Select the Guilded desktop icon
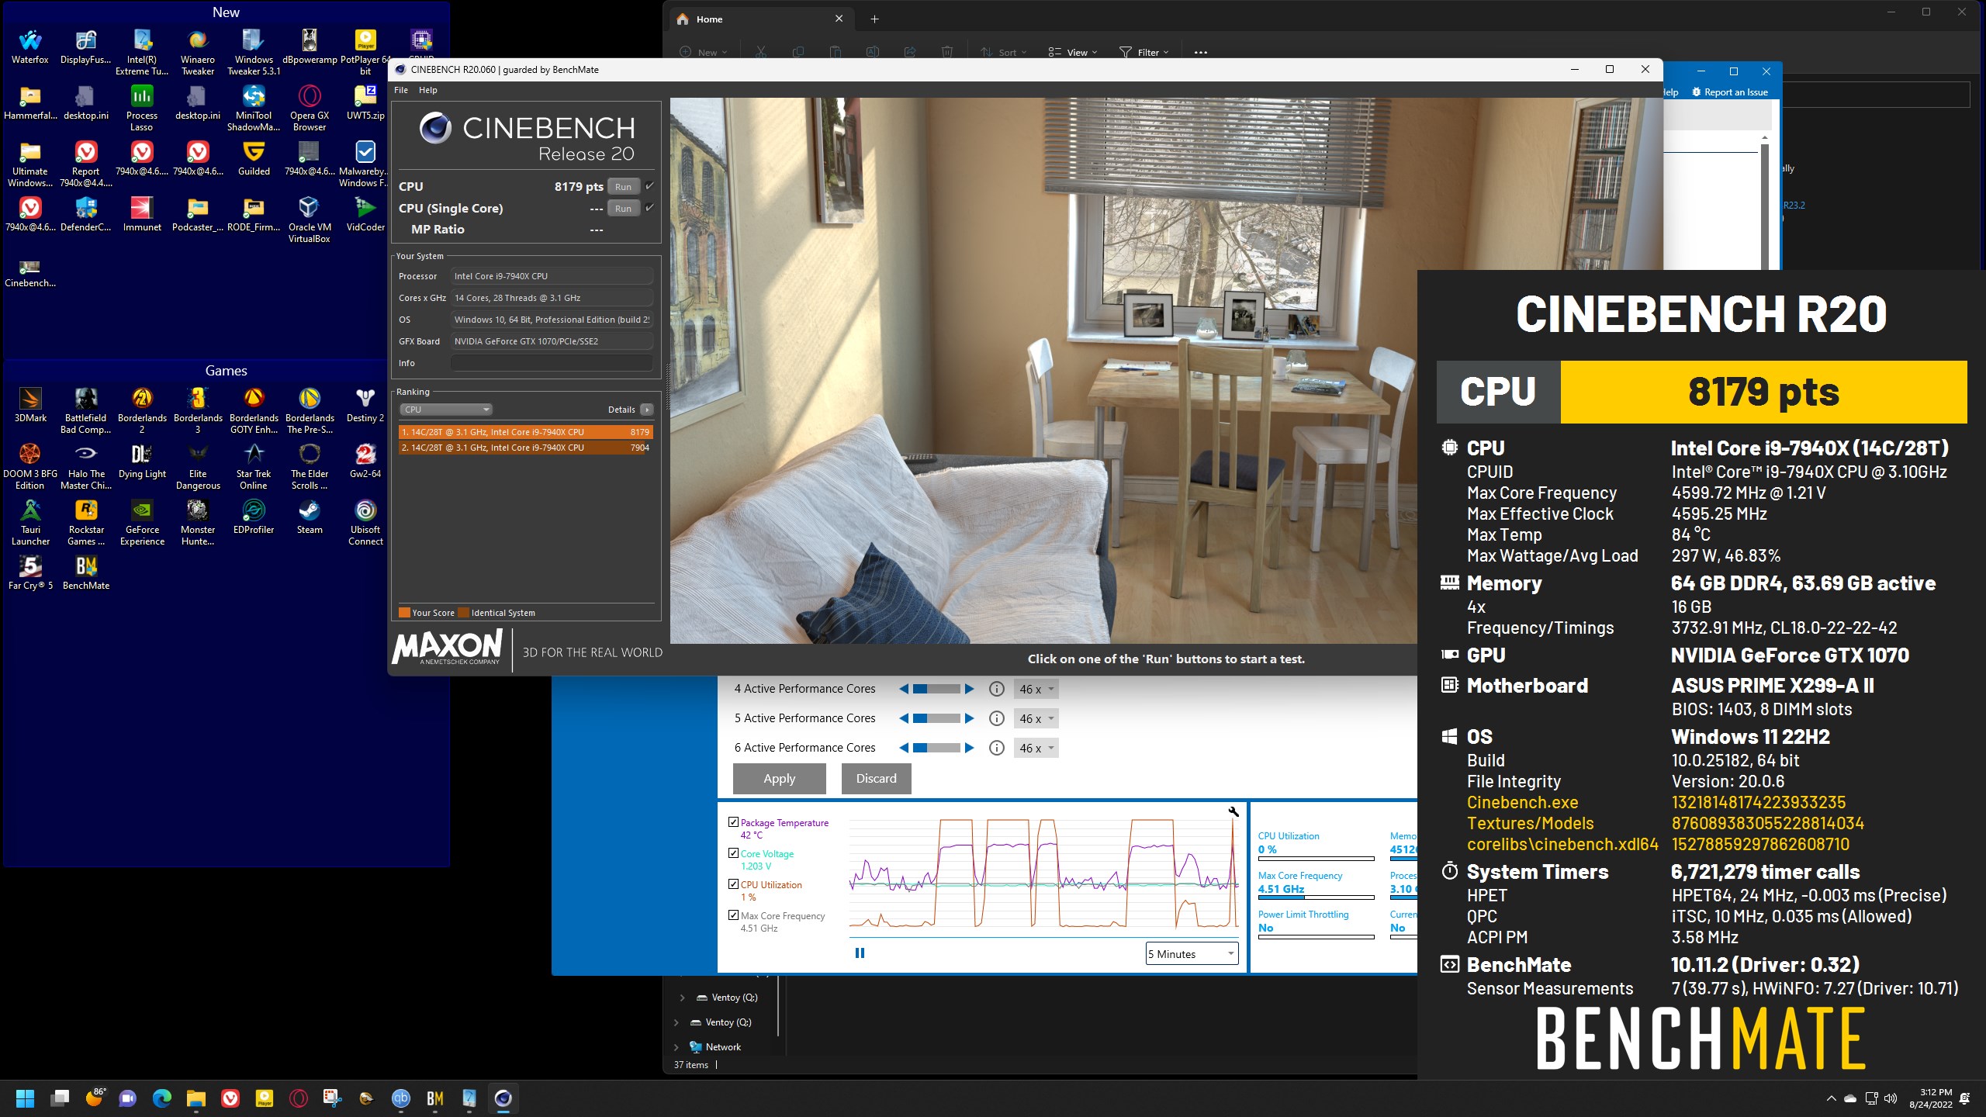1986x1117 pixels. pos(254,158)
